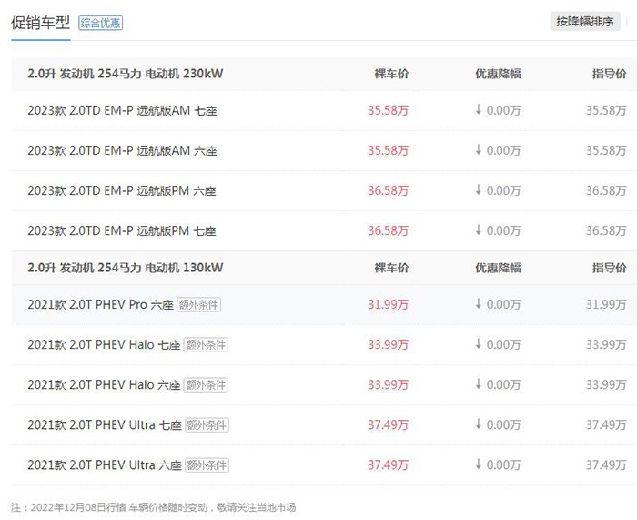Open 2023款 2.0TD EM-P 远航版AM 七座 model
Image resolution: width=637 pixels, height=520 pixels.
pos(122,110)
